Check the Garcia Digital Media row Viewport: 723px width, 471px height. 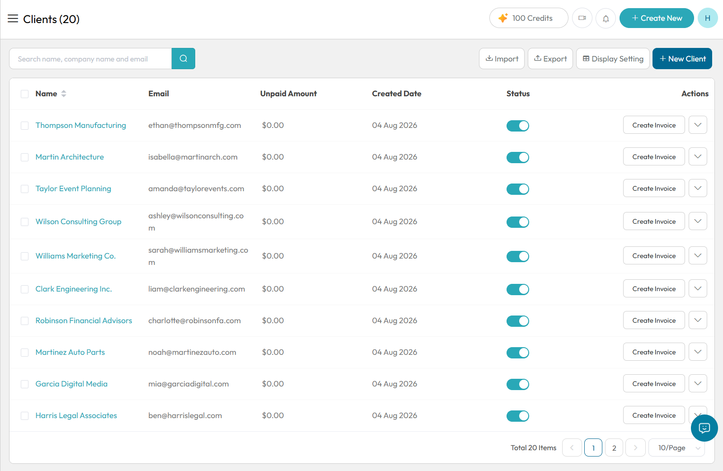point(25,384)
